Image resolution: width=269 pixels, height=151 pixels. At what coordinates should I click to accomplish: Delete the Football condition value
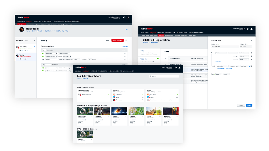click(252, 53)
